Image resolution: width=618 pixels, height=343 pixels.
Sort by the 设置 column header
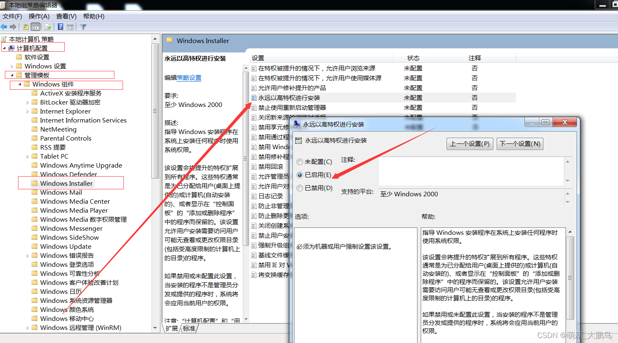tap(321, 58)
